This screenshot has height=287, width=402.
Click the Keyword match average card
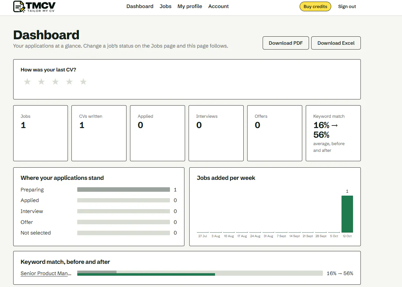pyautogui.click(x=333, y=133)
